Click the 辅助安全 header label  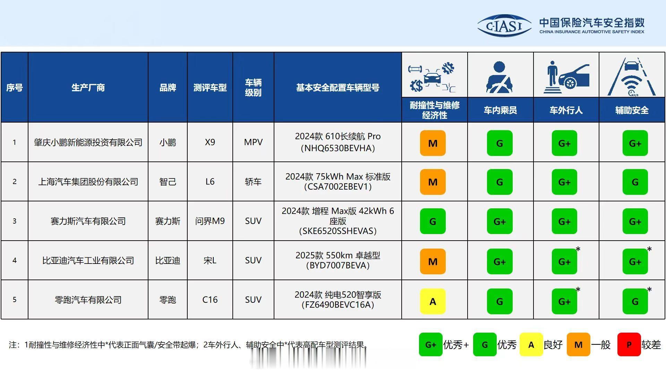coord(632,110)
